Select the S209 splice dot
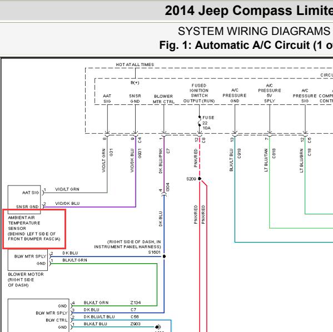333x332 pixels. 200,179
